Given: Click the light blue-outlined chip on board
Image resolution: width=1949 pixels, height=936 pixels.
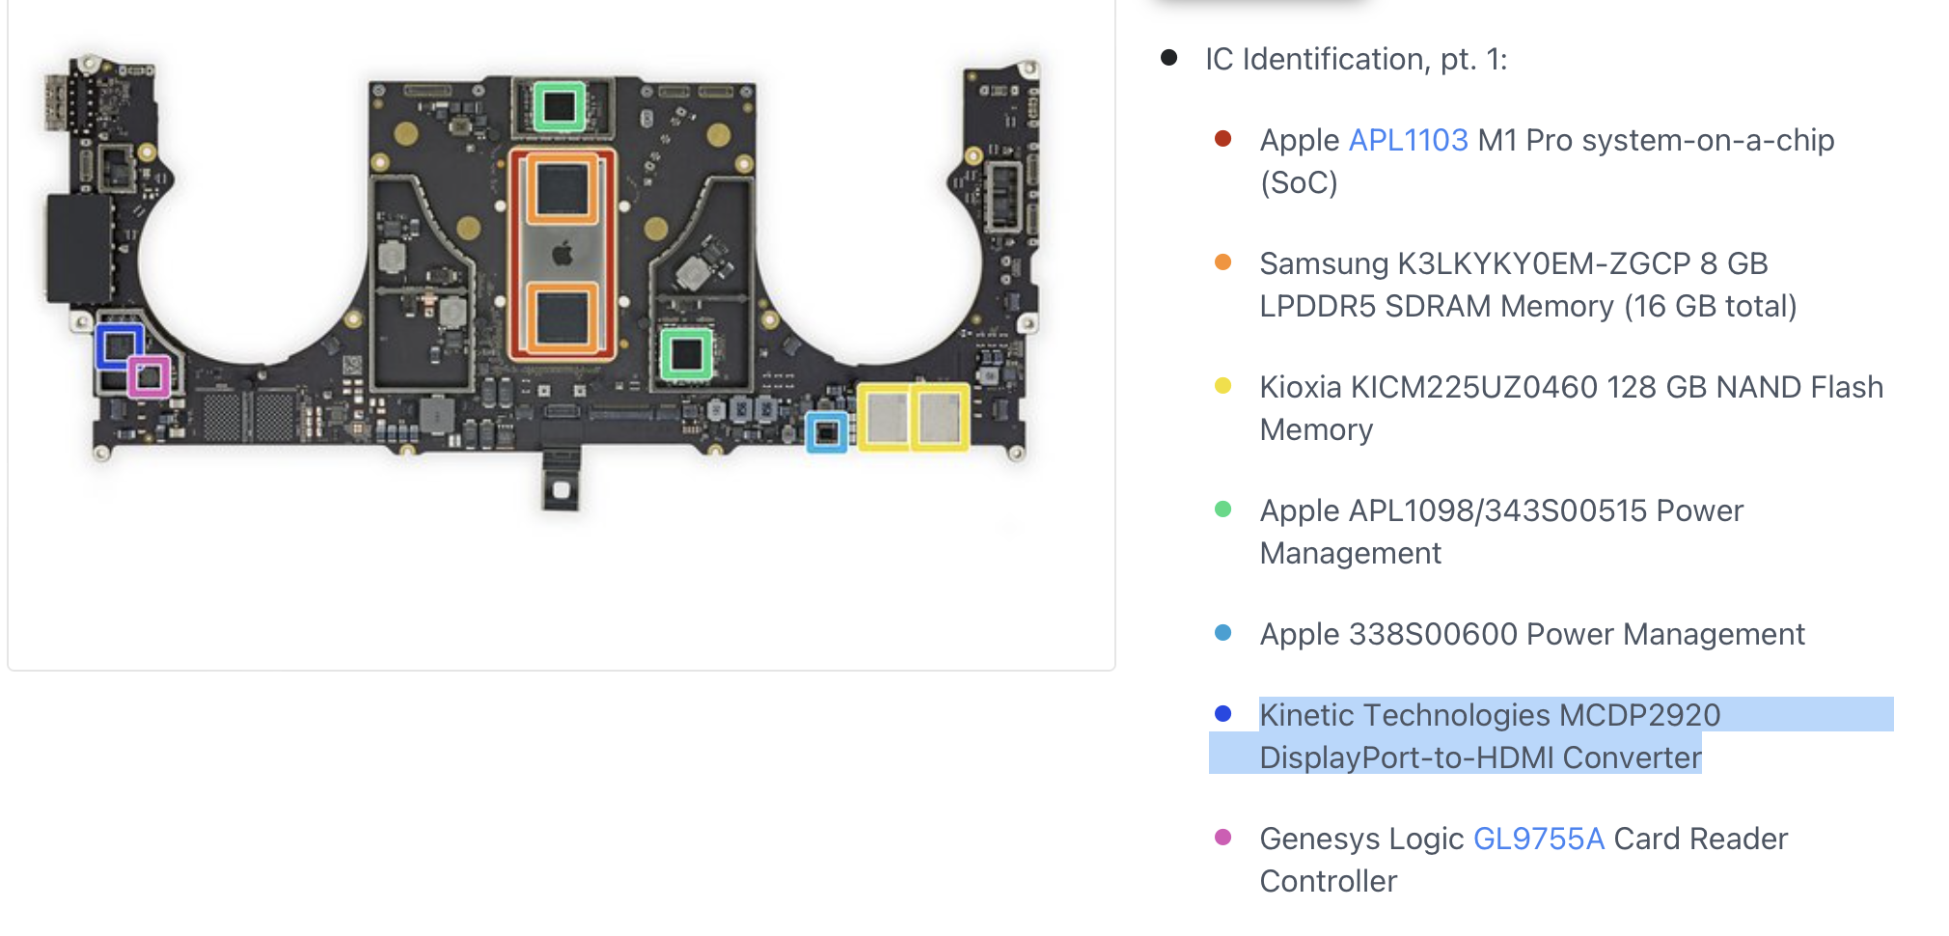Looking at the screenshot, I should (827, 433).
